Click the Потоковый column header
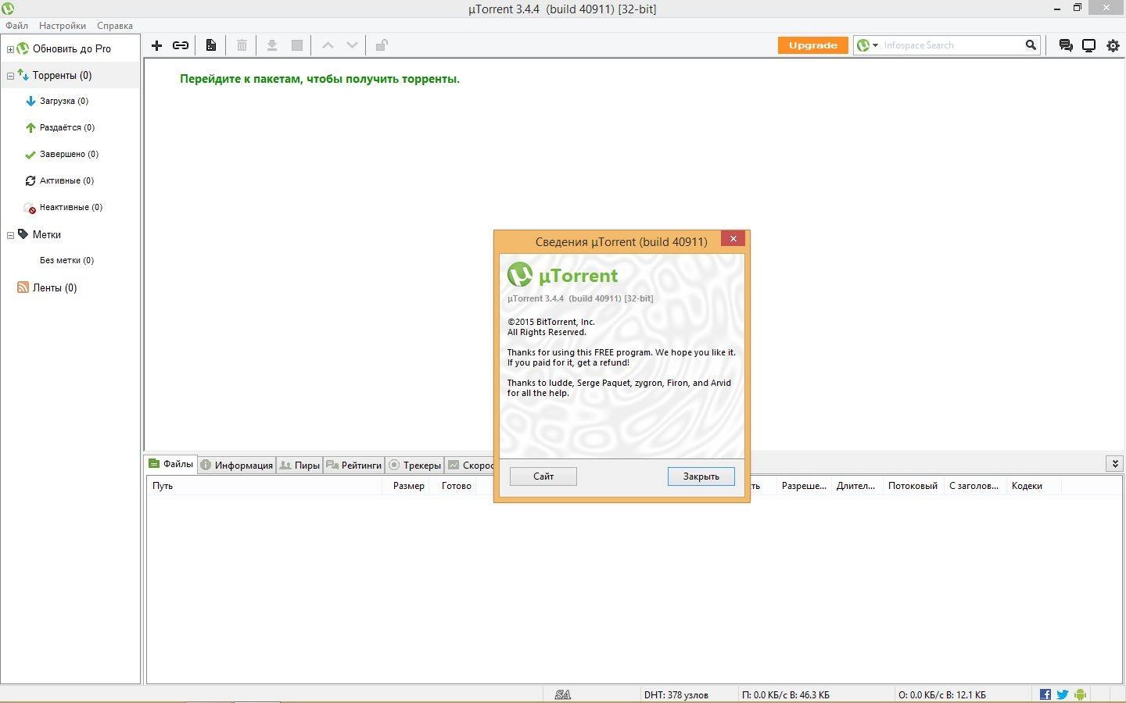Screen dimensions: 1126x703 (913, 486)
